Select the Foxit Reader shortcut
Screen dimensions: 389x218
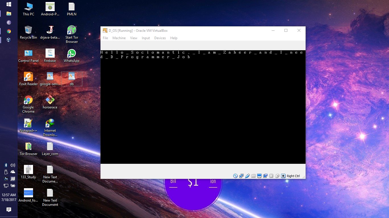pyautogui.click(x=28, y=79)
